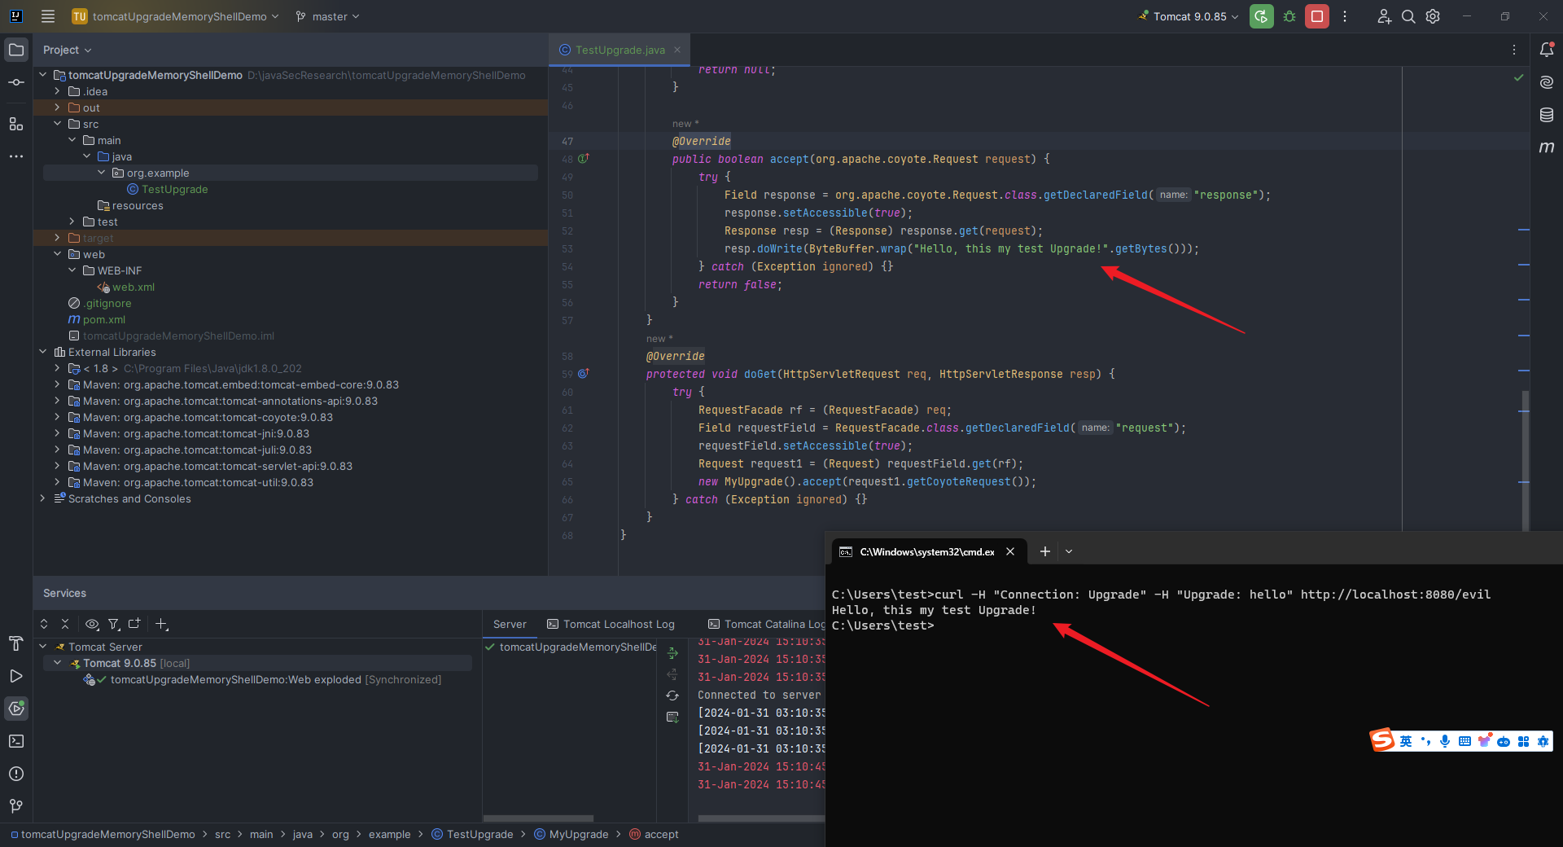Open services in new tab icon

coord(134,624)
